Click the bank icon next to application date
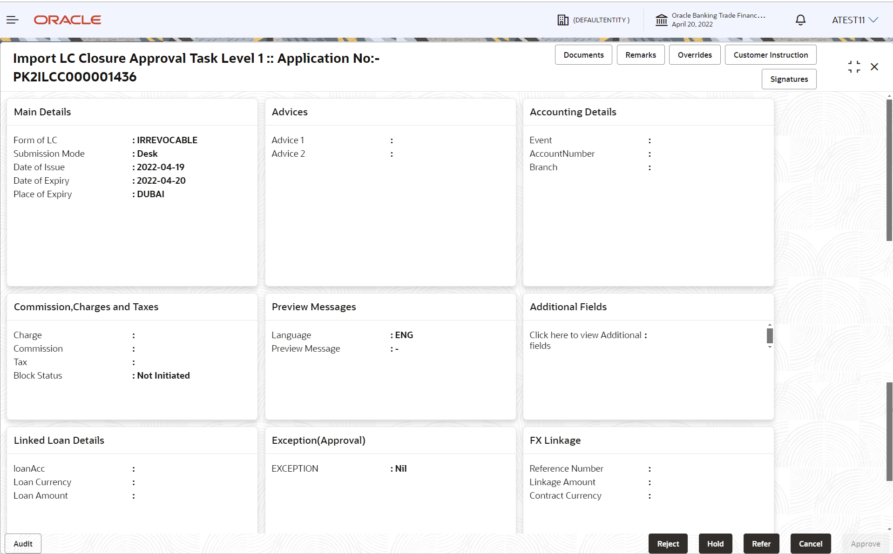The width and height of the screenshot is (893, 554). click(661, 20)
